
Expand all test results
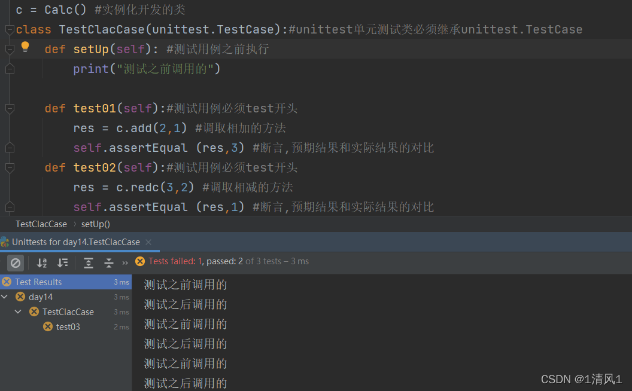tap(88, 263)
